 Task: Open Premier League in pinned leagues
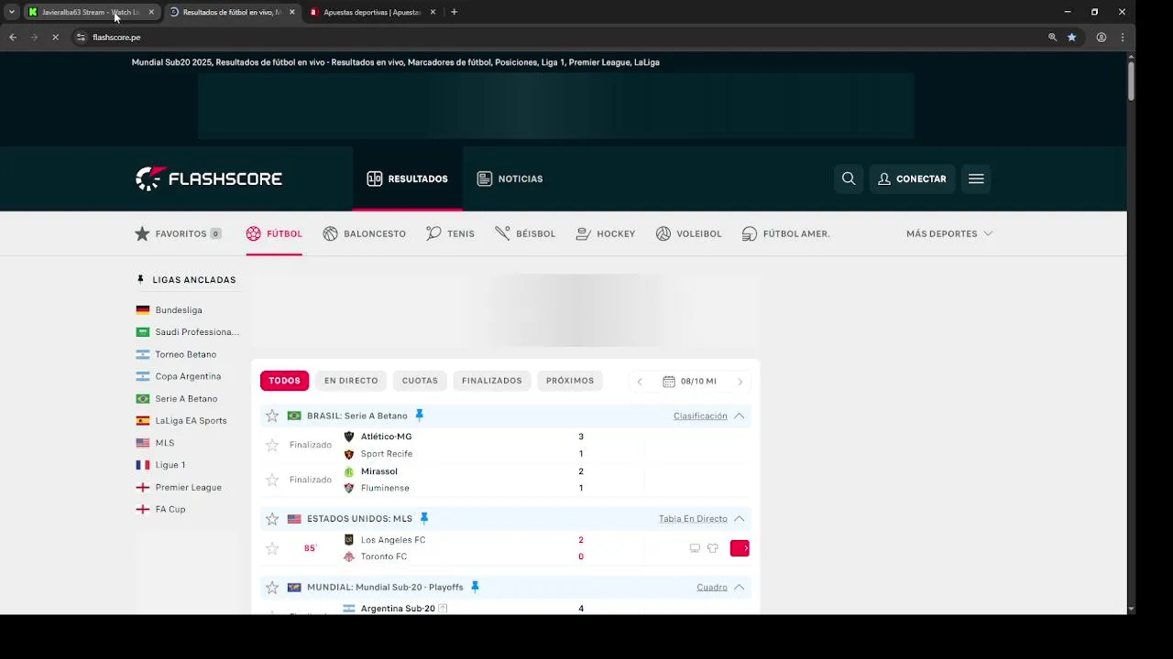click(x=188, y=487)
